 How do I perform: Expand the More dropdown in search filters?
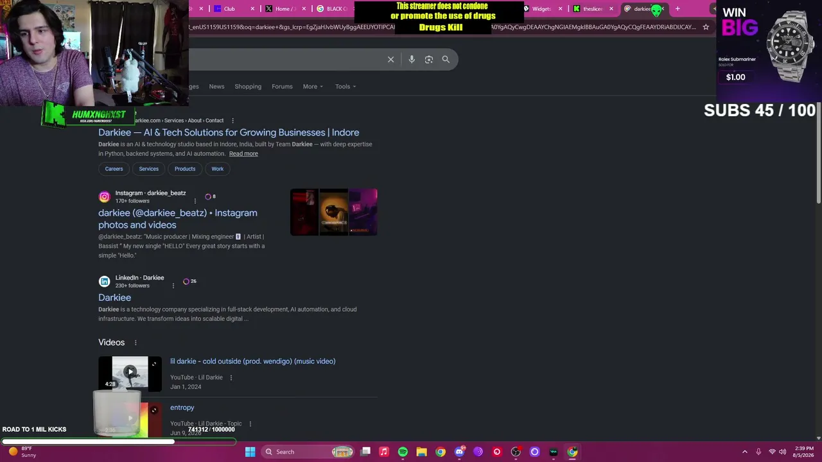tap(313, 87)
